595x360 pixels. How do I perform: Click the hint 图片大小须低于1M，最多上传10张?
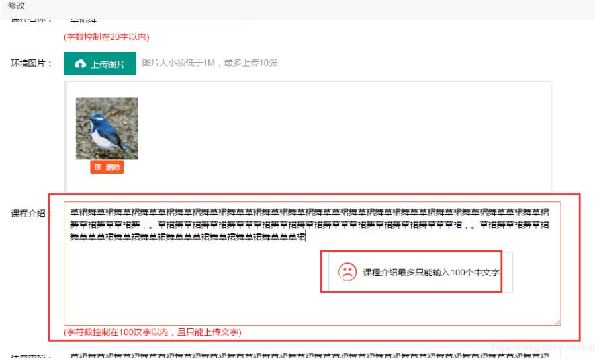[209, 63]
